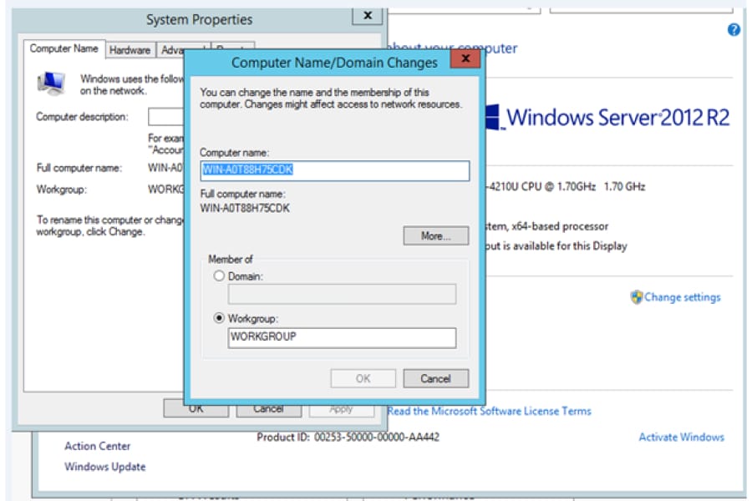Switch to the Computer Name tab

(64, 48)
